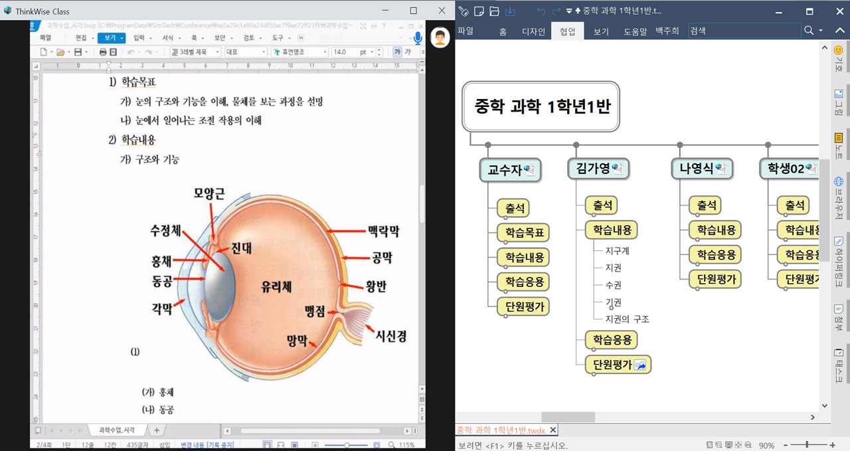
Task: Select the 학습목표 node under 교수자
Action: (524, 233)
